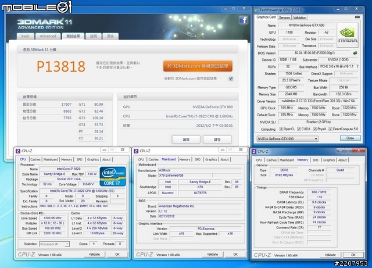Click the Core Speed 1200.06 MHz field
The image size is (372, 268).
(53, 218)
